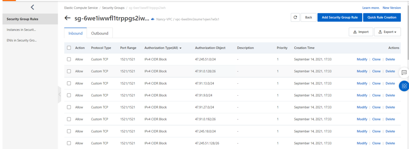409x149 pixels.
Task: Modify the 47.245.51.128/26 rule
Action: (x=362, y=143)
